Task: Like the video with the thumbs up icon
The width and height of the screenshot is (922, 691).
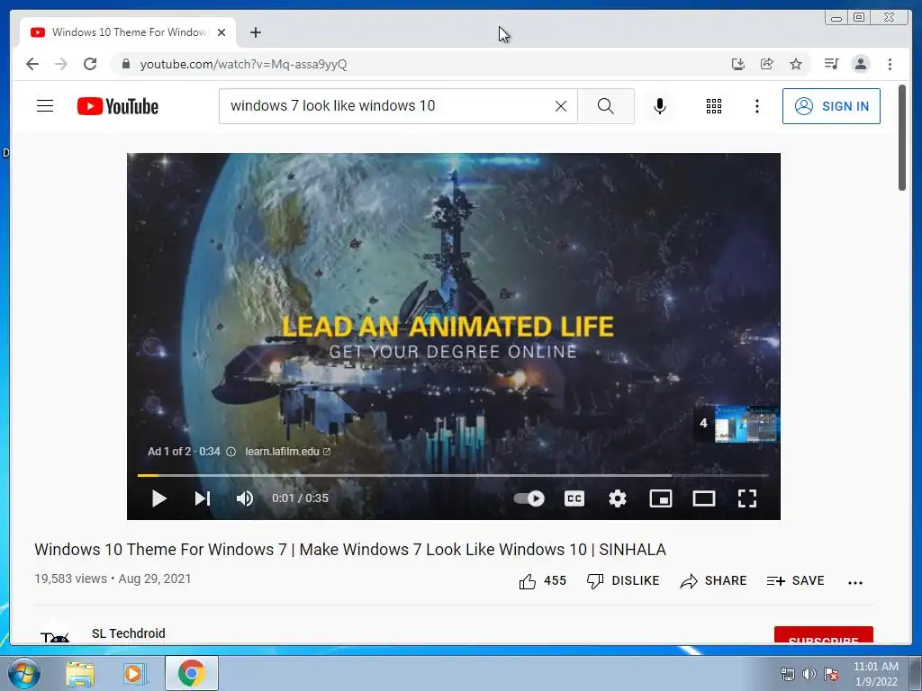Action: (x=528, y=581)
